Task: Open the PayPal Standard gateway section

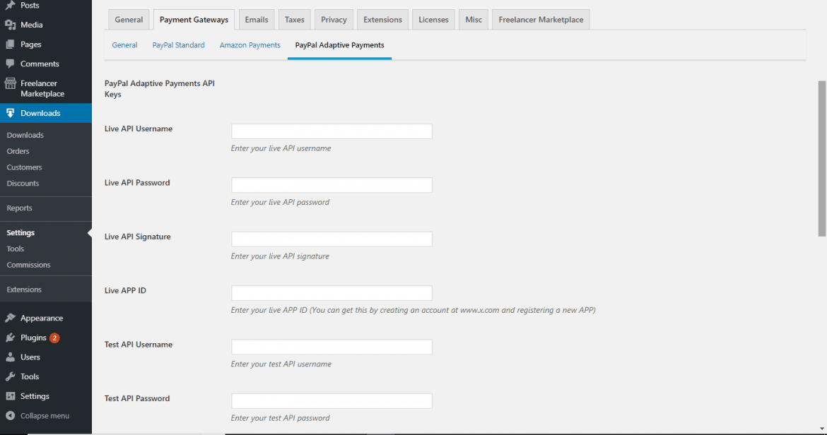Action: (x=178, y=45)
